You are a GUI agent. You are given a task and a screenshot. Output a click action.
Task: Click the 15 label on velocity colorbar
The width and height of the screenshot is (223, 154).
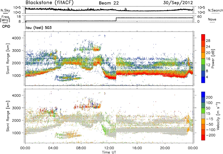coord(208,114)
